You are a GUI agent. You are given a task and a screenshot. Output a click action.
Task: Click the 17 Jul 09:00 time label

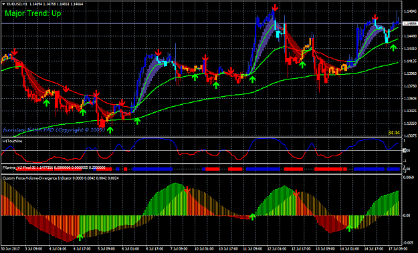tap(397, 249)
